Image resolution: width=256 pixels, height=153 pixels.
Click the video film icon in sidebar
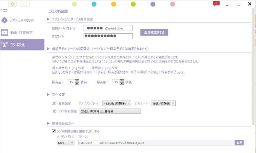tap(4, 32)
